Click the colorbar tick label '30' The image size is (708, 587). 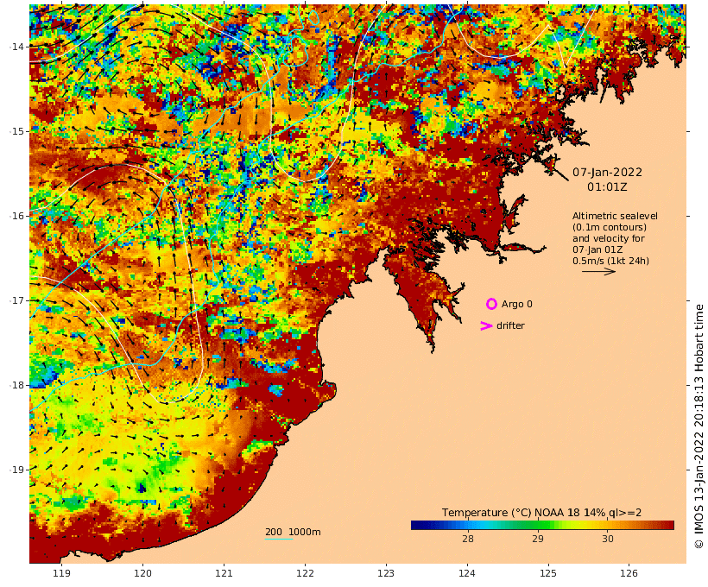click(607, 539)
